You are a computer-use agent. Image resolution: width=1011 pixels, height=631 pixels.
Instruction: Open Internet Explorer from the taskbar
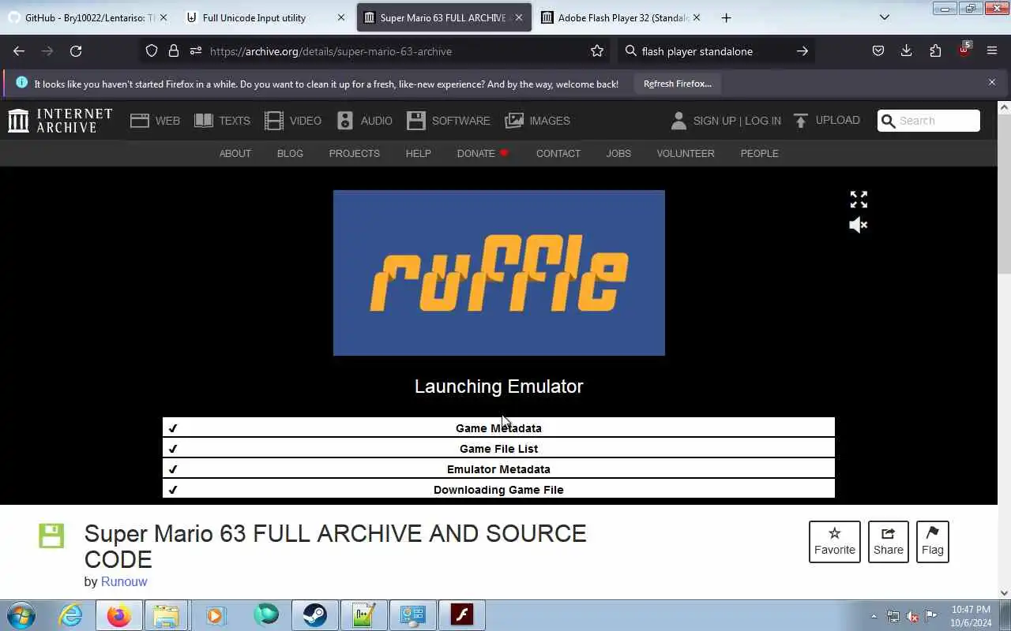coord(71,615)
